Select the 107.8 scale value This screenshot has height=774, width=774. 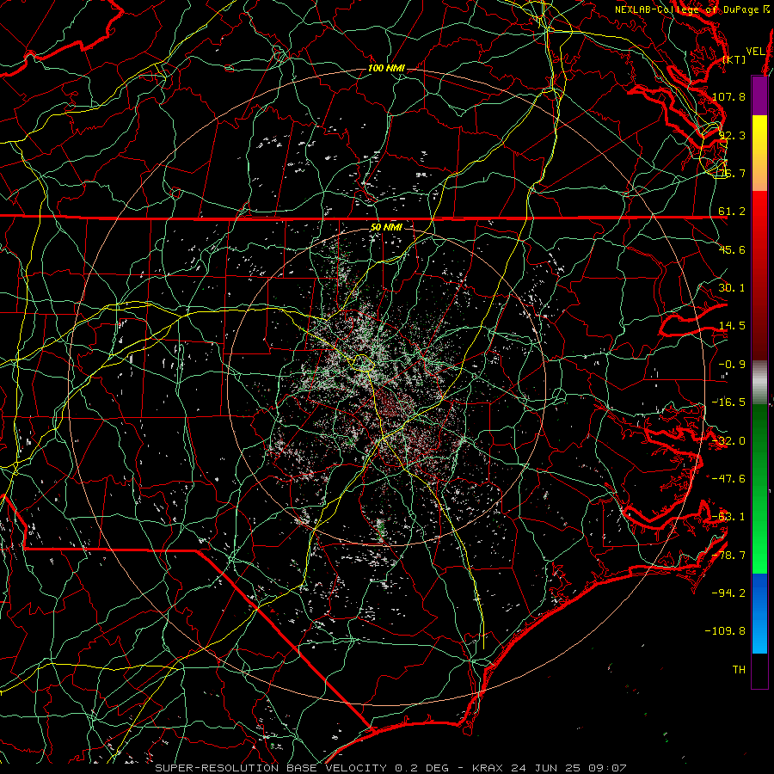tap(728, 96)
